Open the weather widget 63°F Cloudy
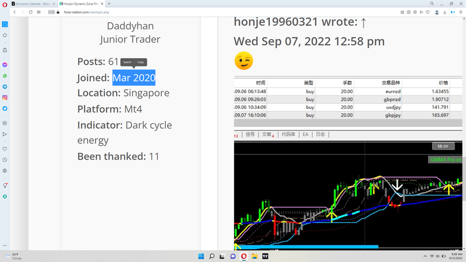Viewport: 466px width, 262px height. pyautogui.click(x=14, y=256)
